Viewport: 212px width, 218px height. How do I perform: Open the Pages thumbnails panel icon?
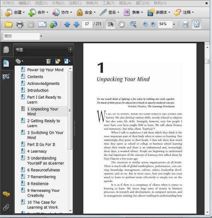click(6, 49)
